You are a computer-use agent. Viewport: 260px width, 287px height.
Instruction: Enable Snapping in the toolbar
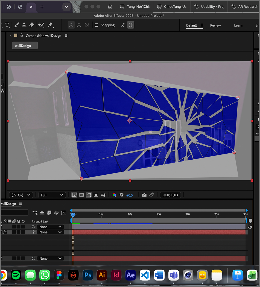click(x=96, y=25)
